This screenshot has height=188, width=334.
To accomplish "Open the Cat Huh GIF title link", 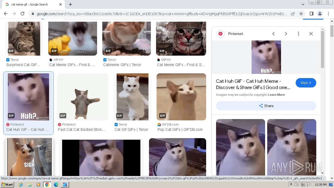I will (253, 84).
